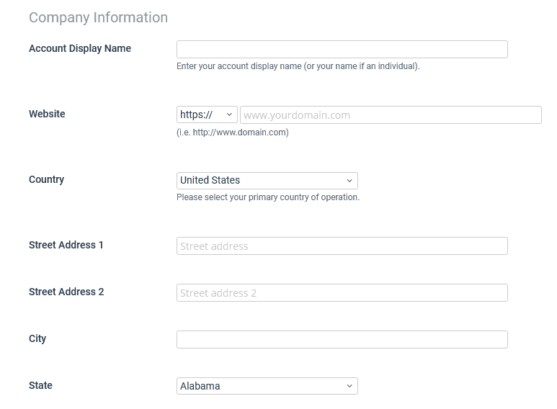Click the Street Address 2 label

66,292
